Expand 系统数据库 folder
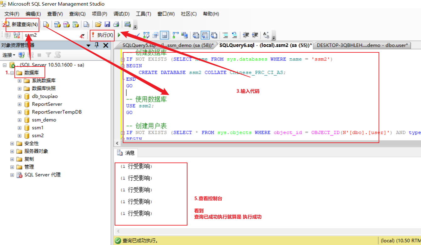The image size is (421, 245). point(19,81)
